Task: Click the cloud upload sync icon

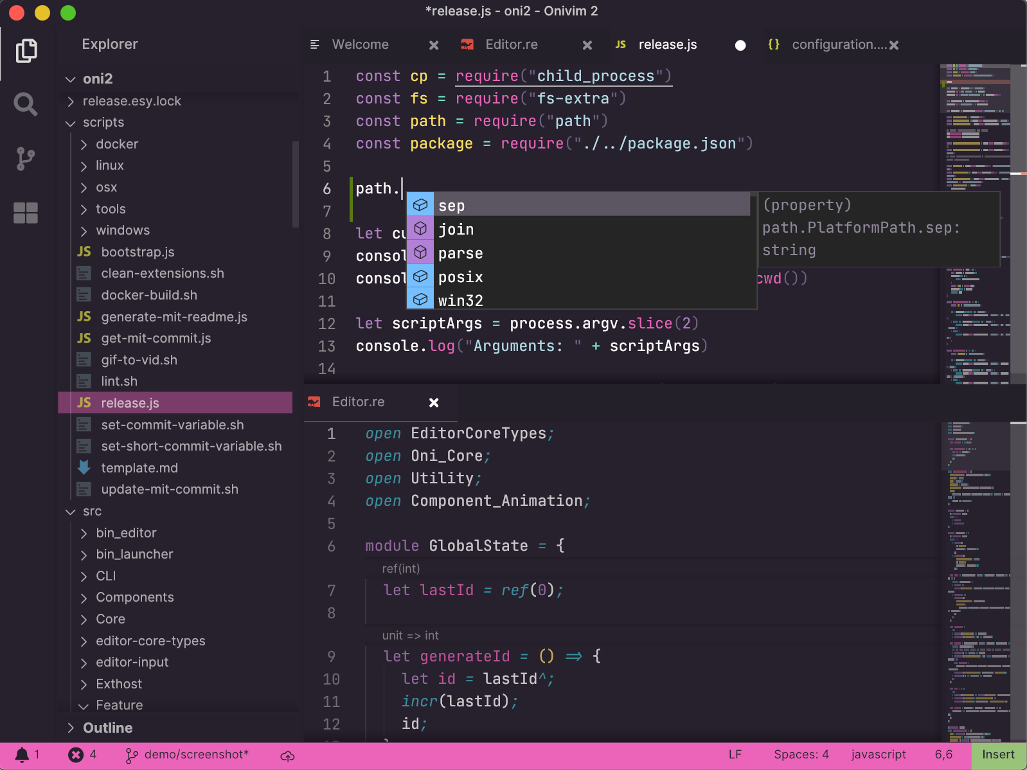Action: (287, 757)
